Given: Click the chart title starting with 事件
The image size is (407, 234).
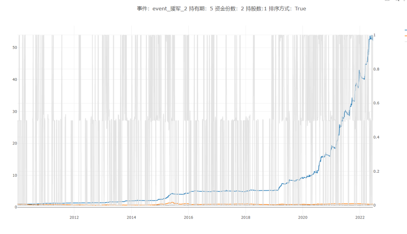Looking at the screenshot, I should click(221, 8).
